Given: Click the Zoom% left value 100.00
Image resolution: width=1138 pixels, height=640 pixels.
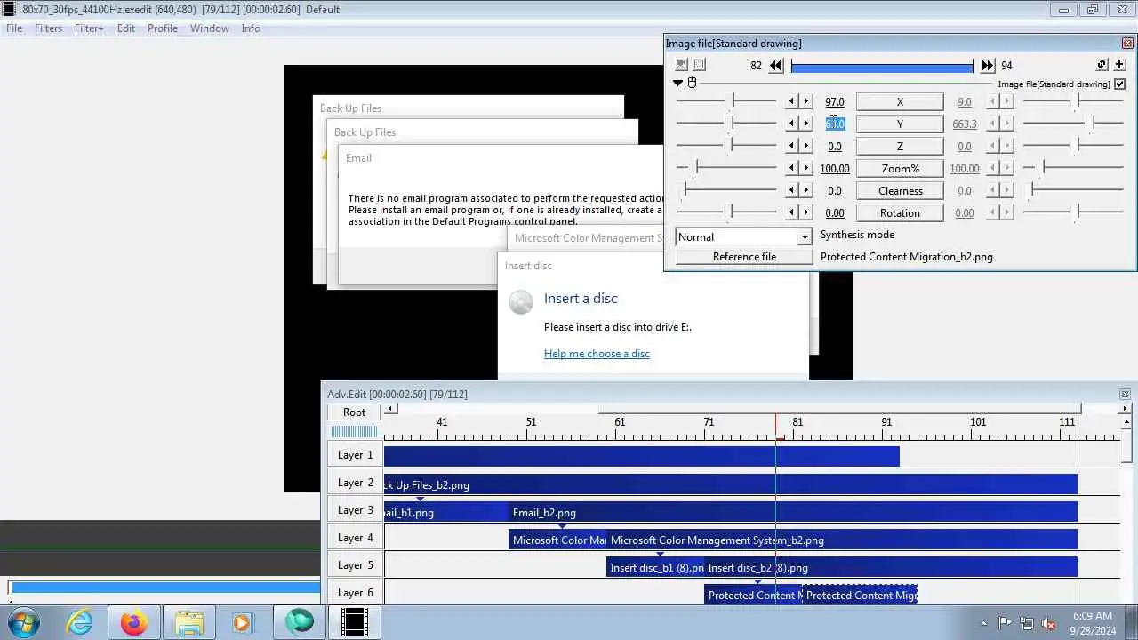Looking at the screenshot, I should pyautogui.click(x=834, y=169).
